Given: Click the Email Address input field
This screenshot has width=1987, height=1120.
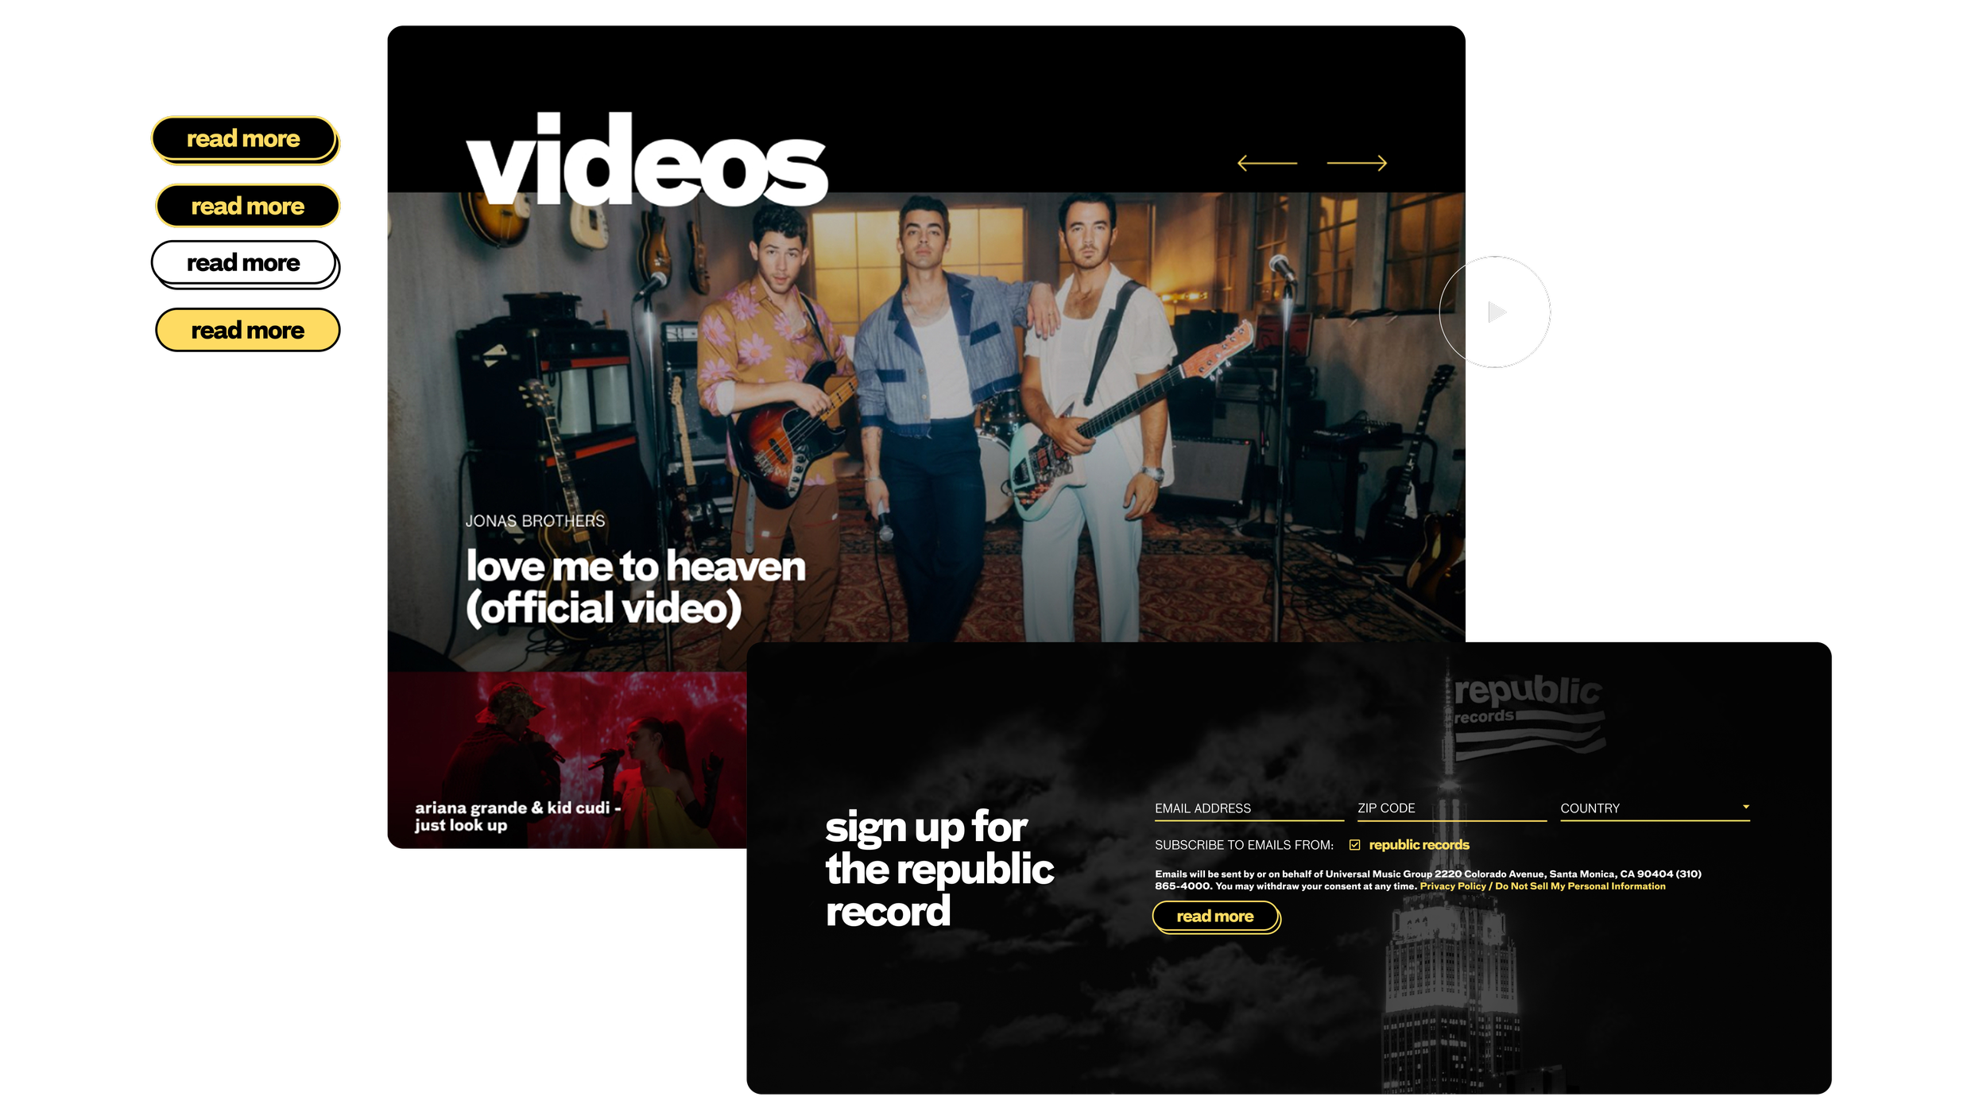Looking at the screenshot, I should pos(1248,808).
